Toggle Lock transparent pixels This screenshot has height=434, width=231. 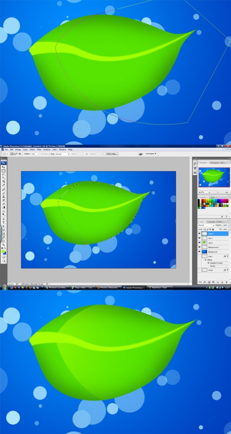205,229
